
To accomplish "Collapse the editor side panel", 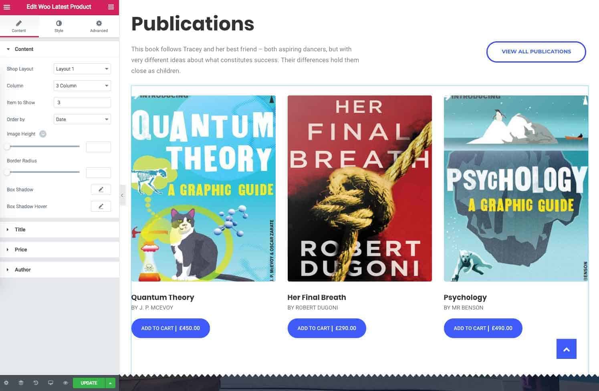I will coord(122,195).
